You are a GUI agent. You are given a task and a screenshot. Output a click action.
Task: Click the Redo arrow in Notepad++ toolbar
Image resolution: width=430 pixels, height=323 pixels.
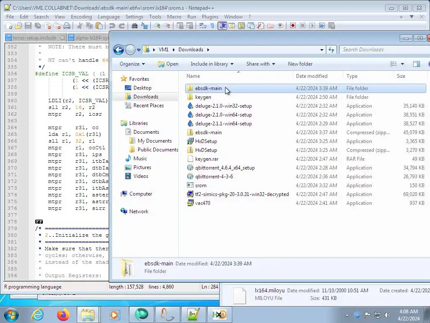click(121, 26)
